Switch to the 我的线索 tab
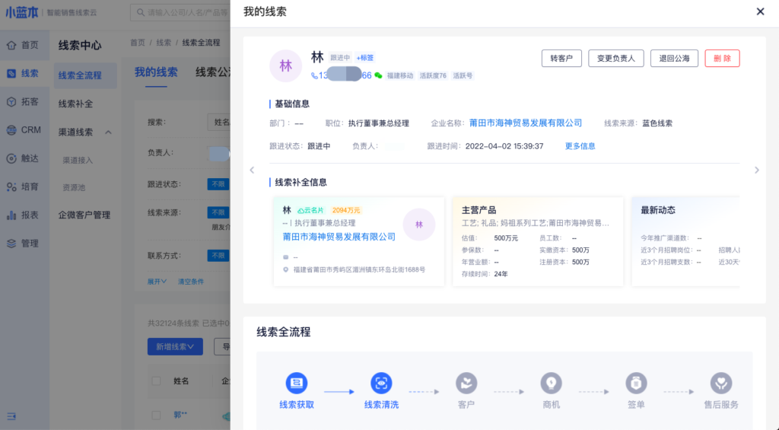This screenshot has width=779, height=430. [156, 72]
